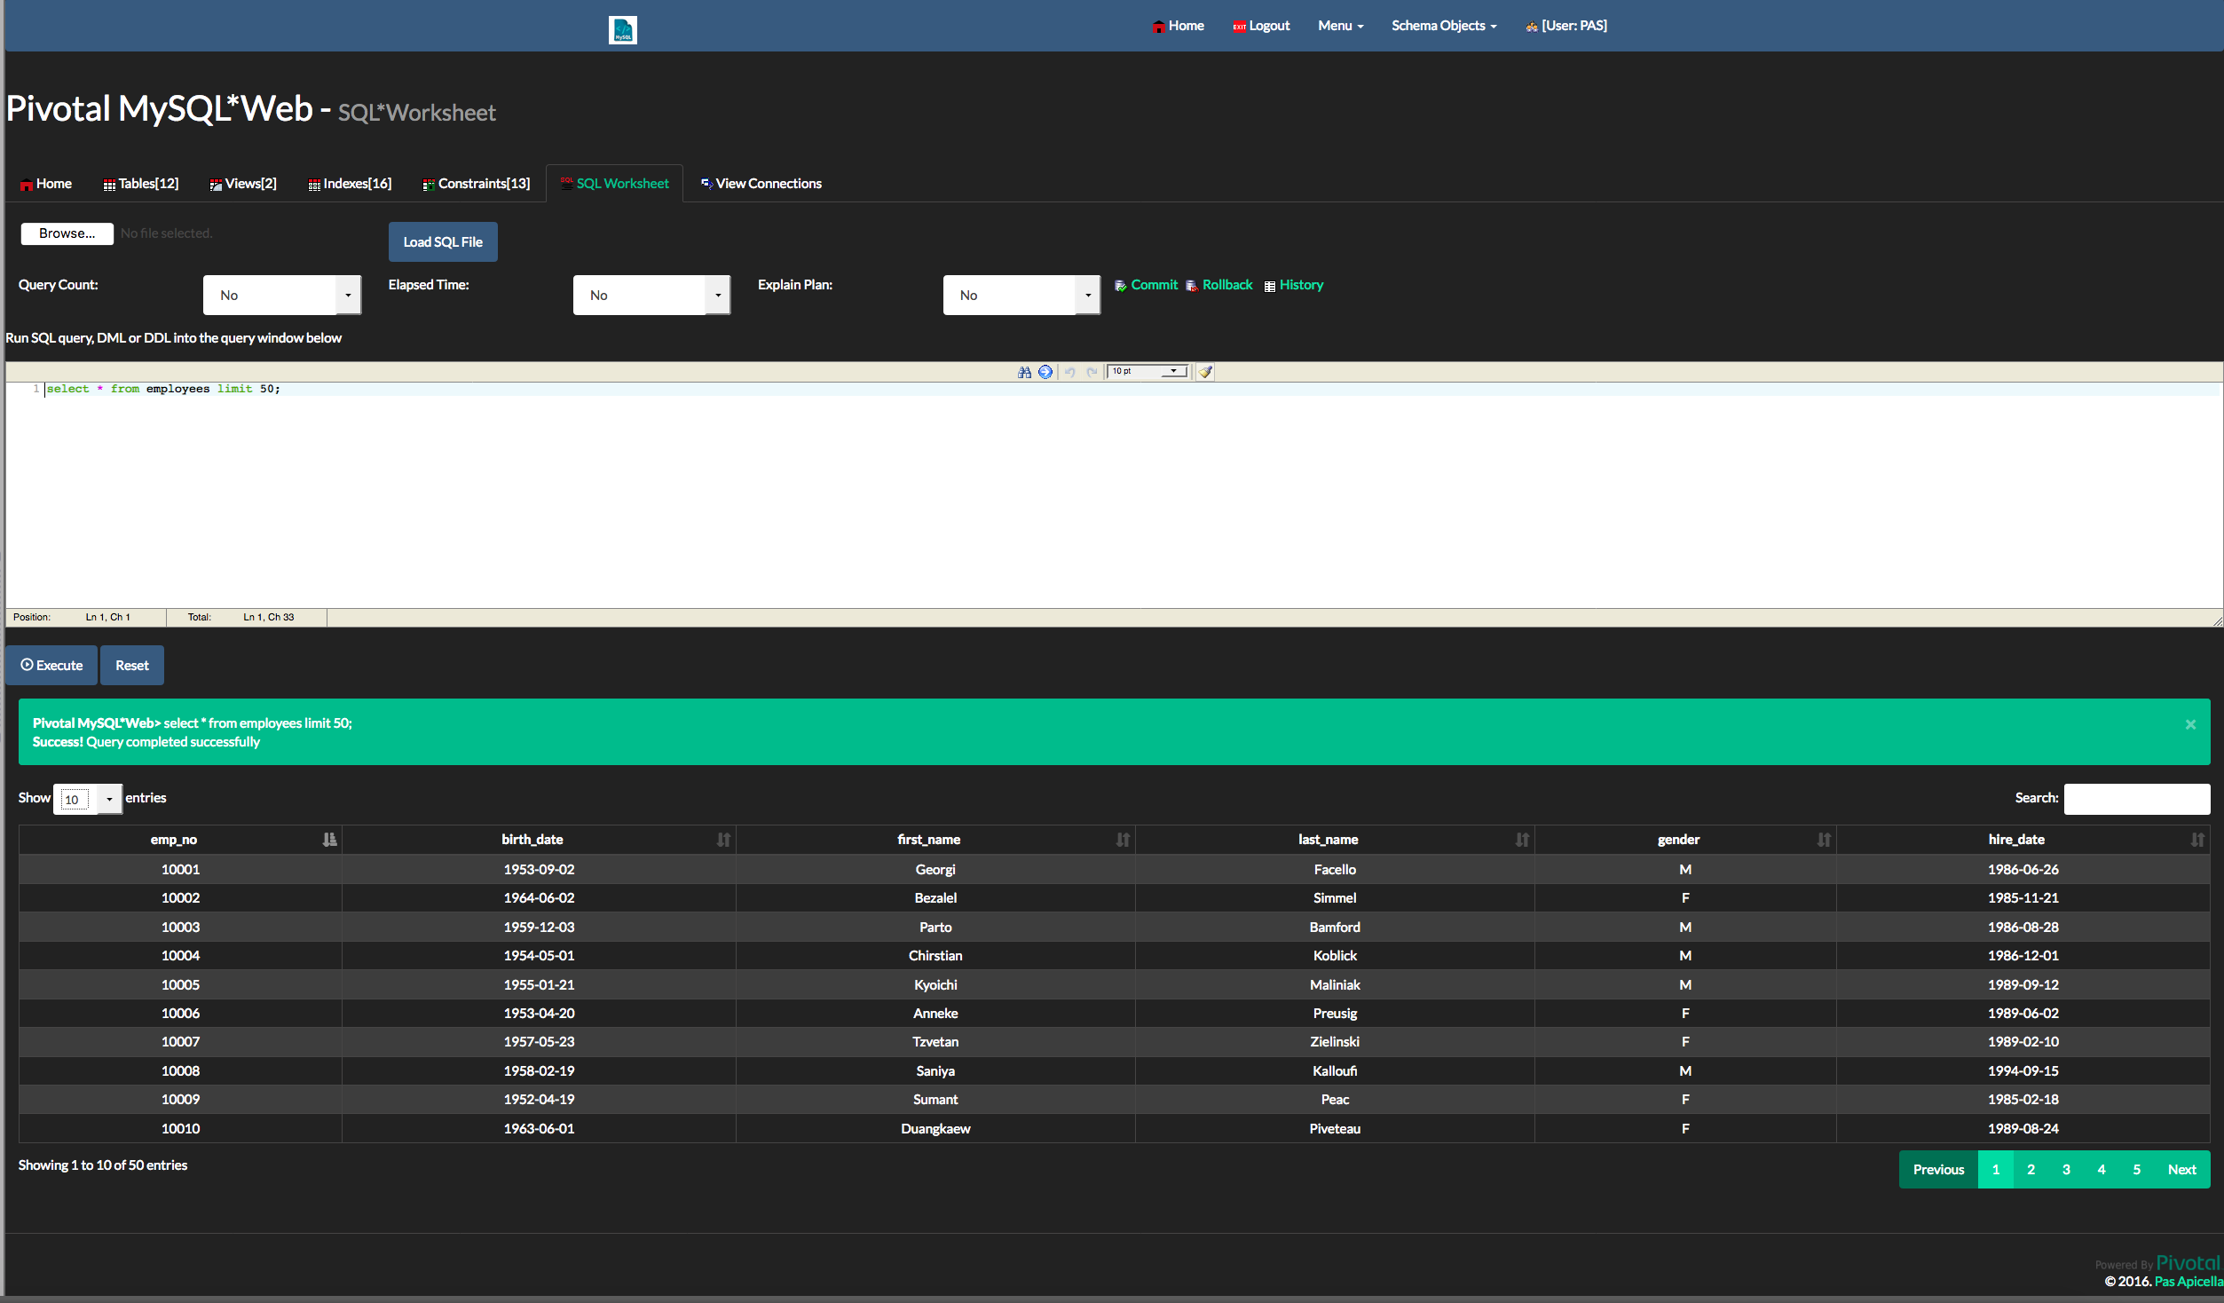Click the Load SQL File button
The height and width of the screenshot is (1303, 2224).
click(443, 242)
